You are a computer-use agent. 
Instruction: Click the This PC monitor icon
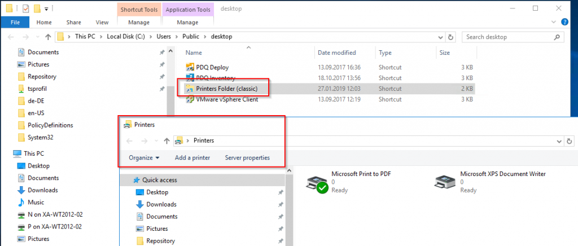point(17,153)
